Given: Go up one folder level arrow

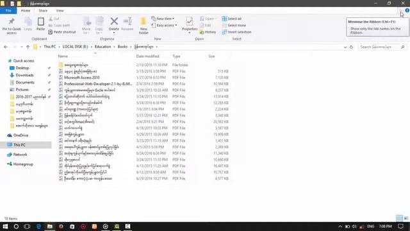Looking at the screenshot, I should 28,47.
